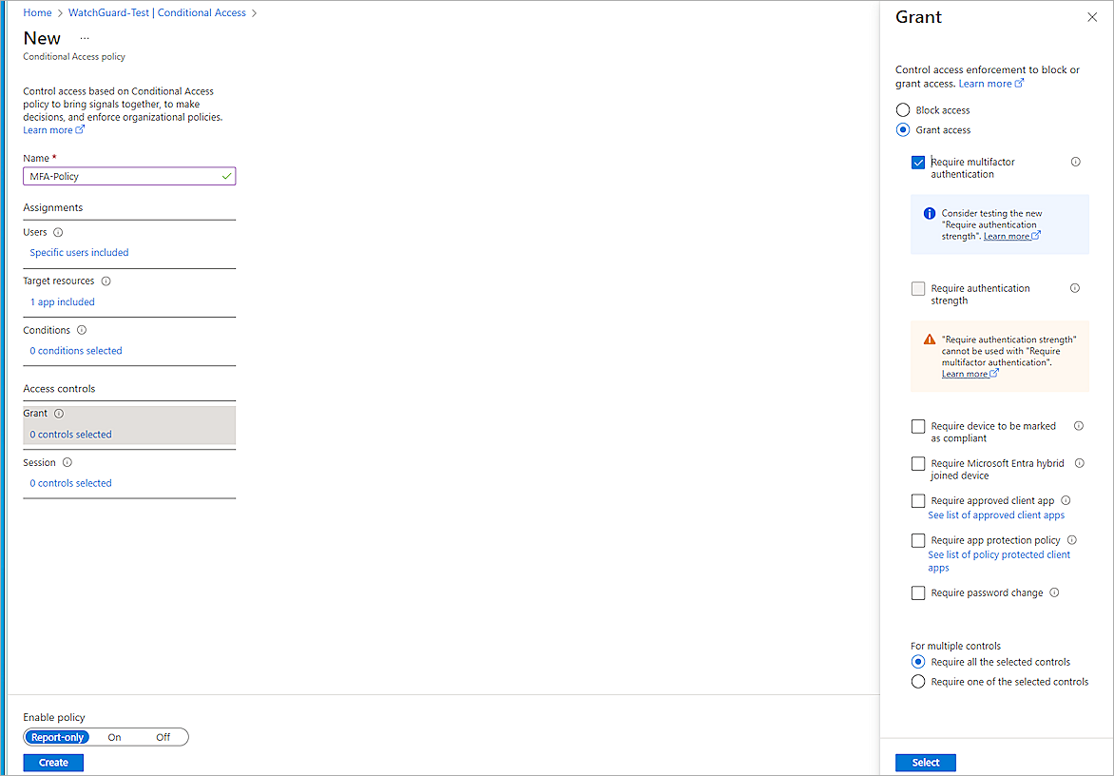Click the info icon beside Users assignment
Image resolution: width=1114 pixels, height=776 pixels.
pos(59,231)
